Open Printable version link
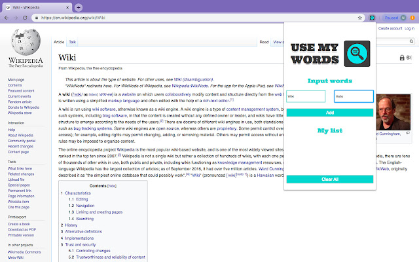The height and width of the screenshot is (262, 419). [x=21, y=235]
